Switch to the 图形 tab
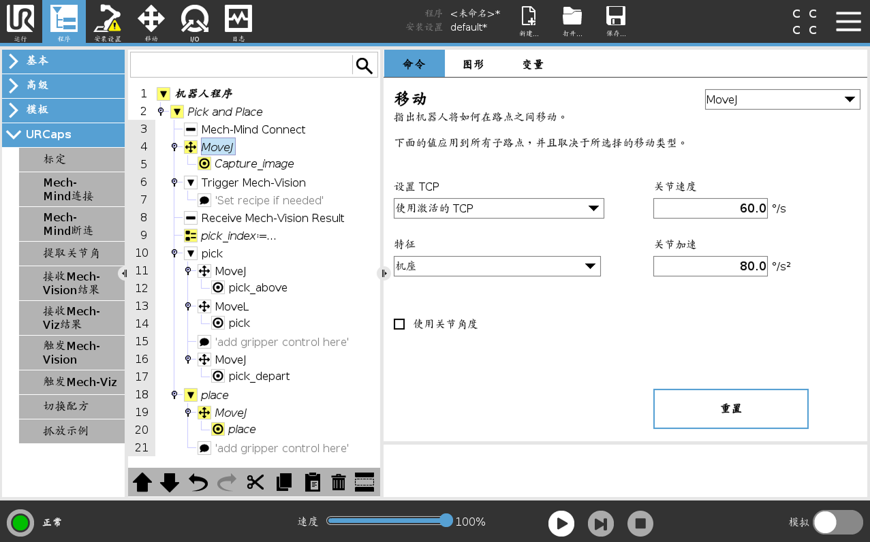This screenshot has width=870, height=542. (x=473, y=63)
